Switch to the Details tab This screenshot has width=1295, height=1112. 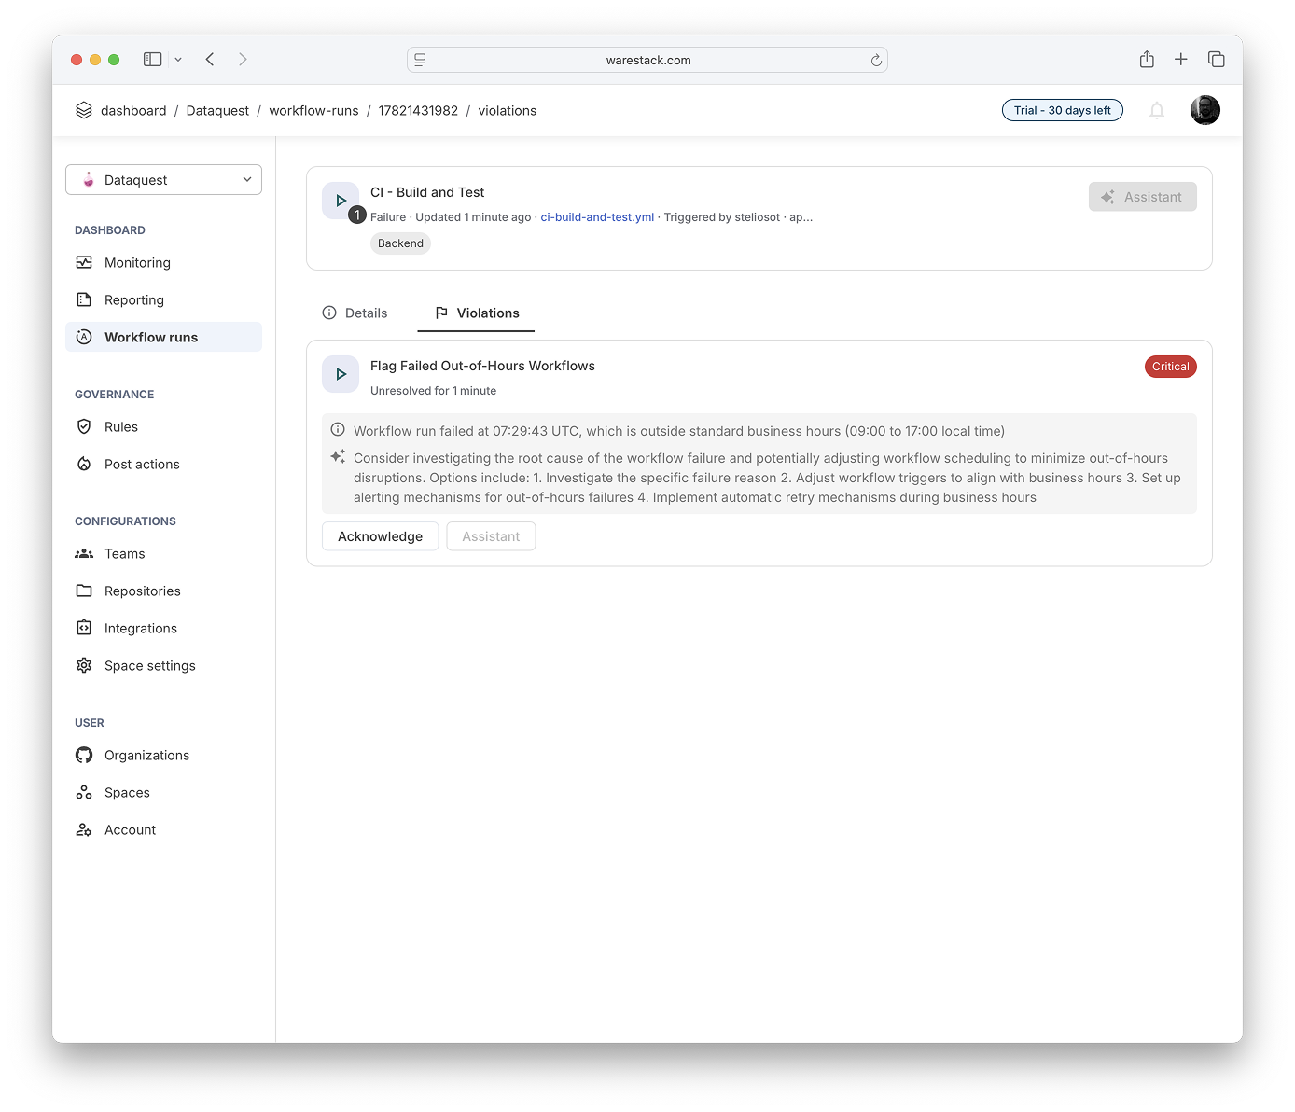click(x=355, y=313)
